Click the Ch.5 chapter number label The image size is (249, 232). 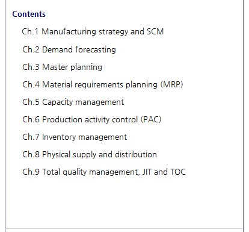coord(31,102)
